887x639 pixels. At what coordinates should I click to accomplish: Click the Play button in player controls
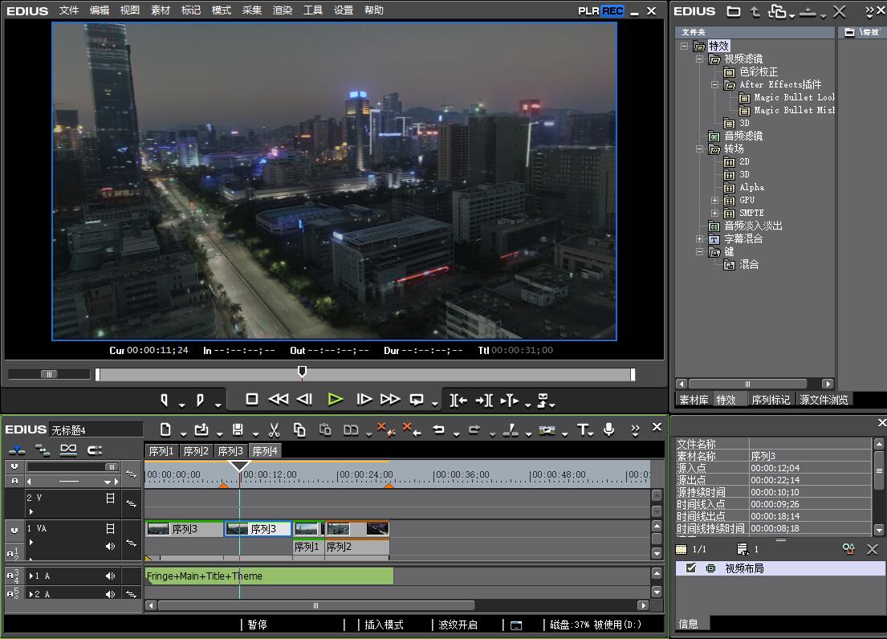pyautogui.click(x=335, y=399)
